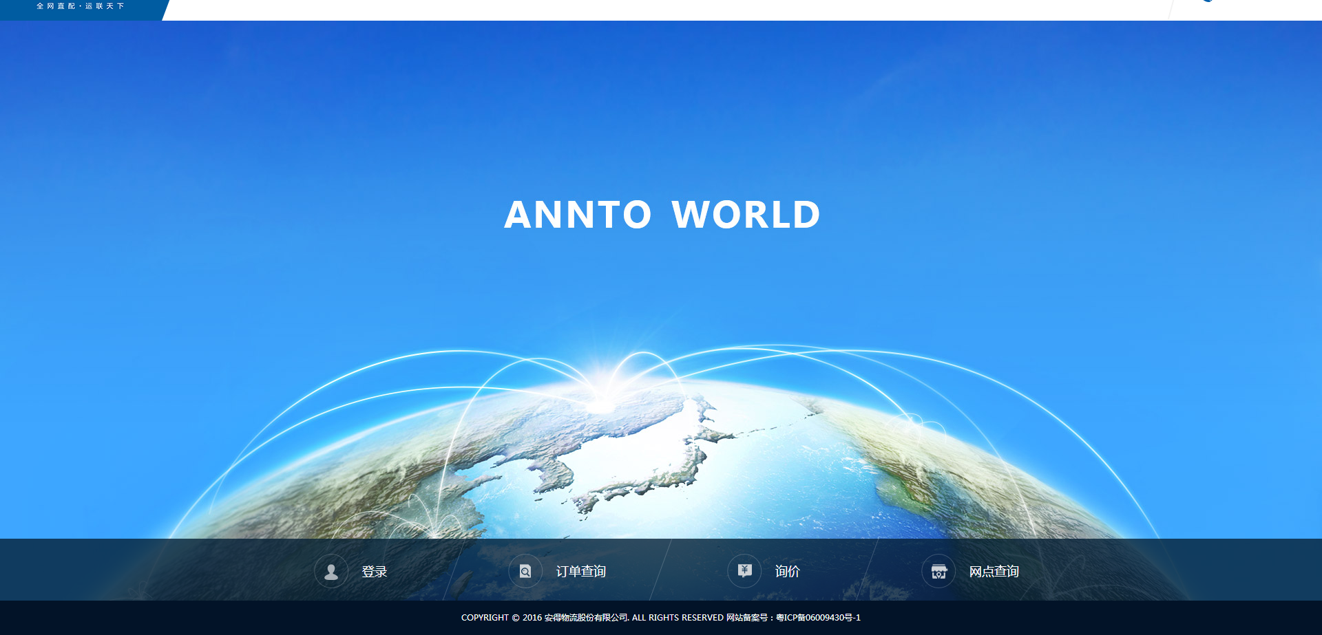This screenshot has width=1322, height=635.
Task: Click the COPYRIGHT © 2016 安得物流 text
Action: click(519, 618)
